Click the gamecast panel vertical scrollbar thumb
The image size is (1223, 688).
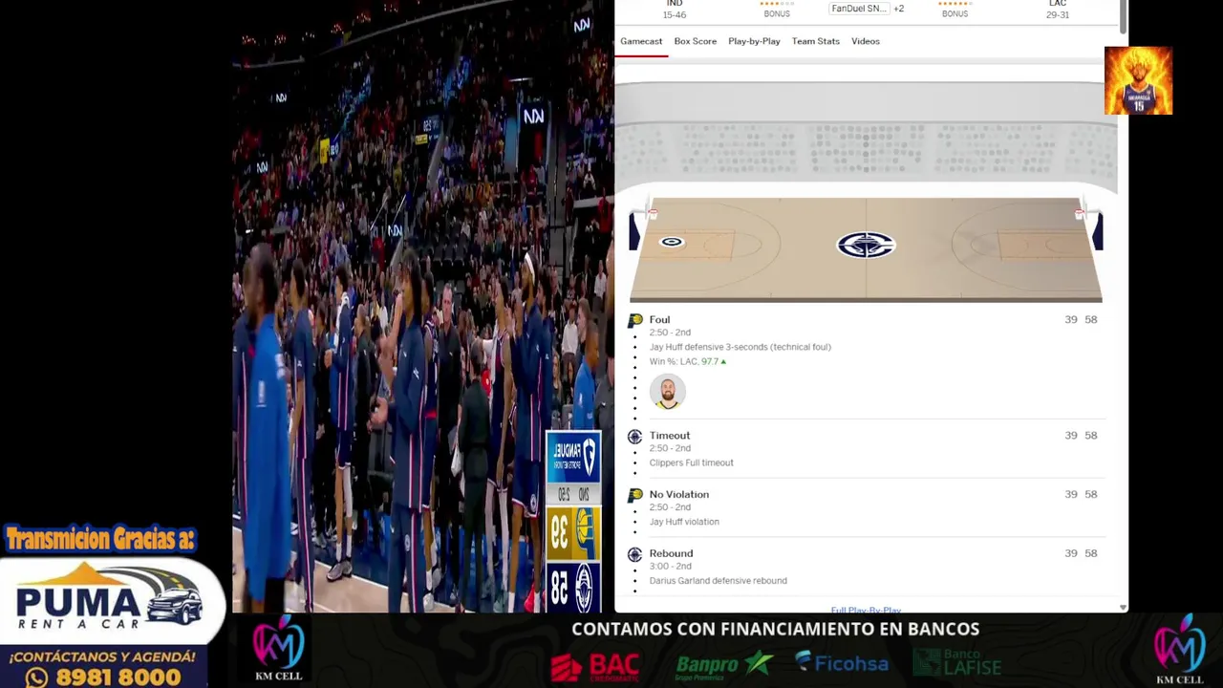pos(1124,16)
